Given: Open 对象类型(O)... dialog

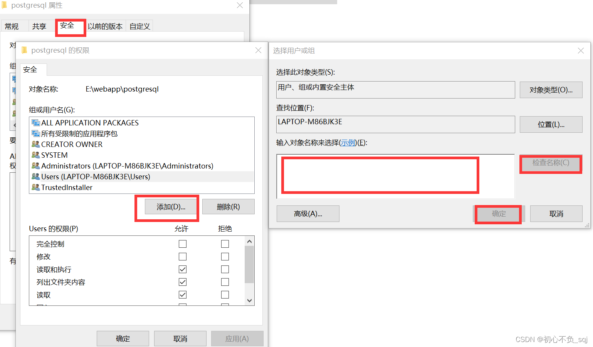Looking at the screenshot, I should (551, 90).
